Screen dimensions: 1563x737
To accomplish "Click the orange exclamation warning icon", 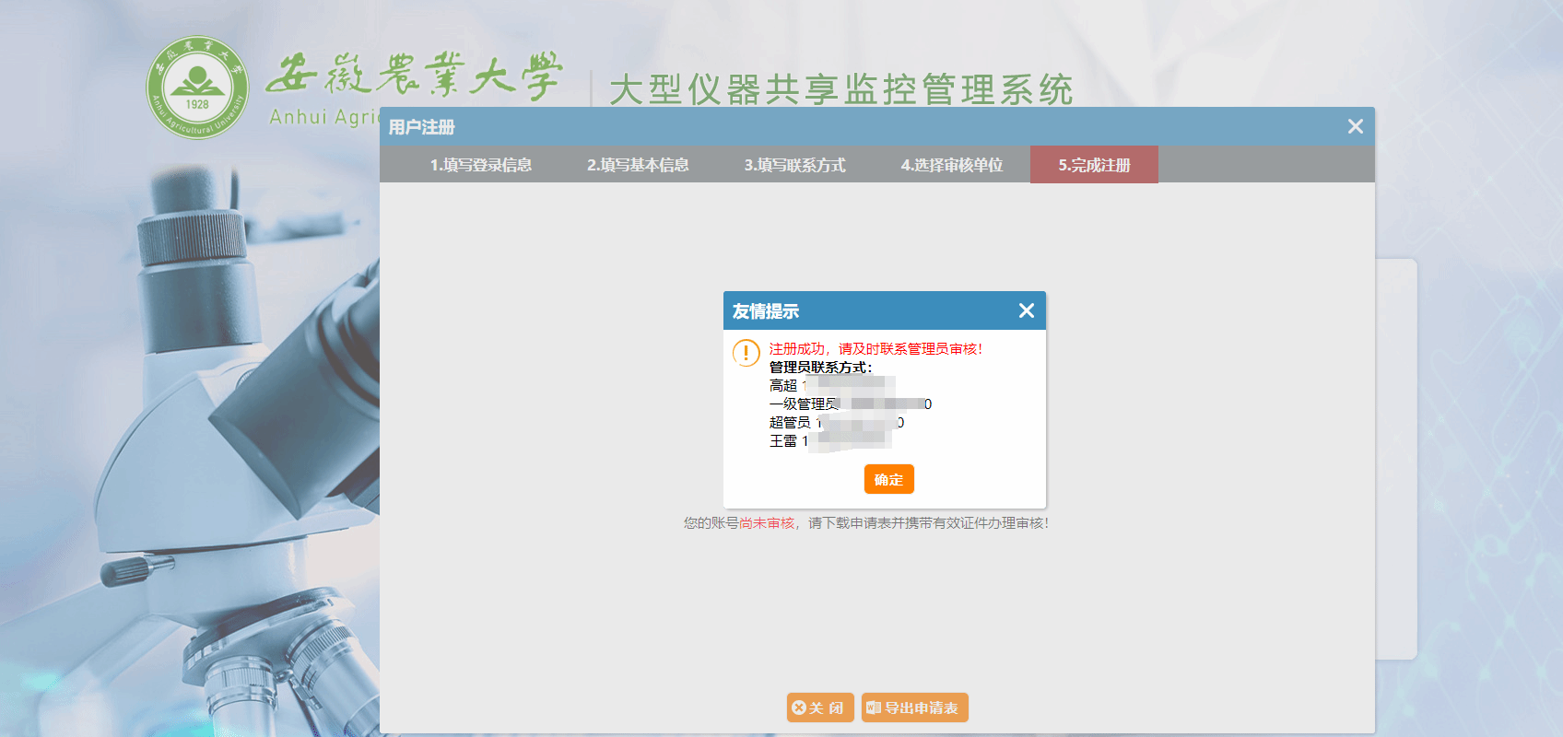I will point(746,353).
